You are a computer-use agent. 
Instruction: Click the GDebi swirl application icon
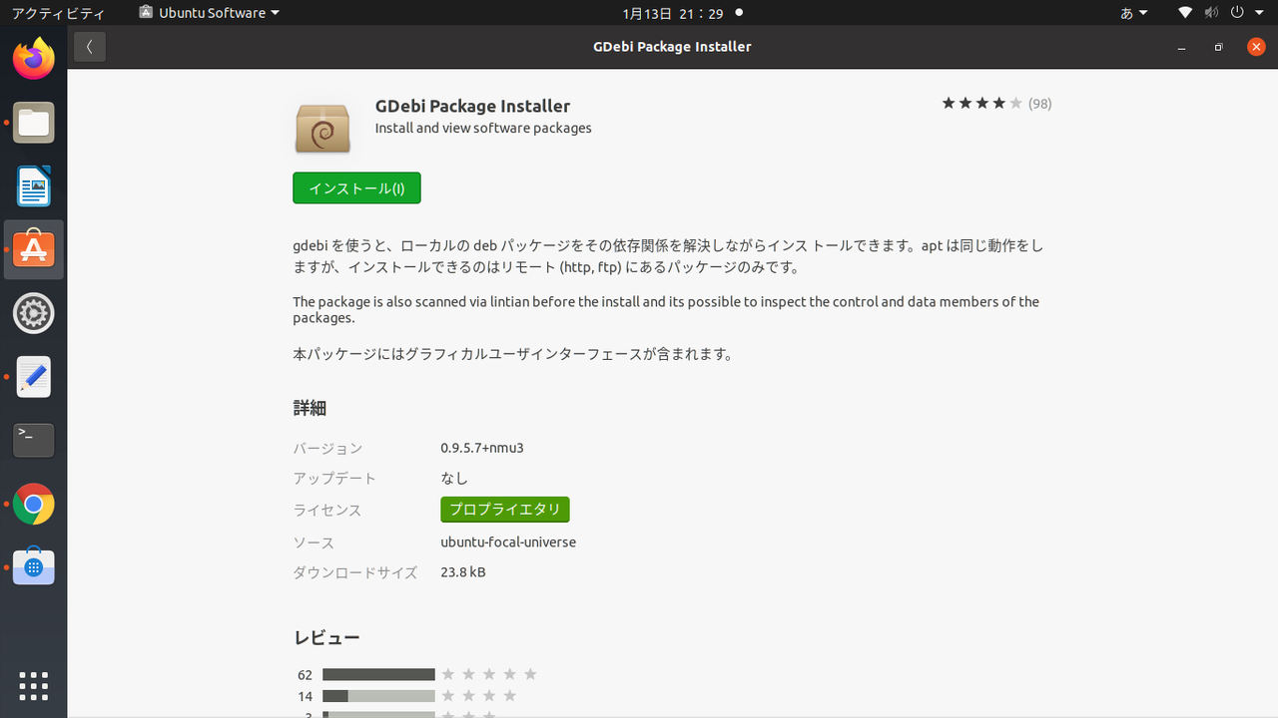coord(321,128)
